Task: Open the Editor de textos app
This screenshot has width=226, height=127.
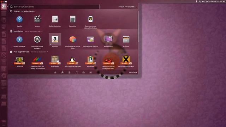Action: 55,19
